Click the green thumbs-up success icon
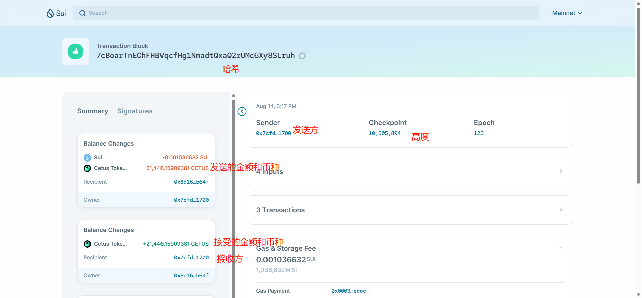The height and width of the screenshot is (298, 642). point(75,51)
